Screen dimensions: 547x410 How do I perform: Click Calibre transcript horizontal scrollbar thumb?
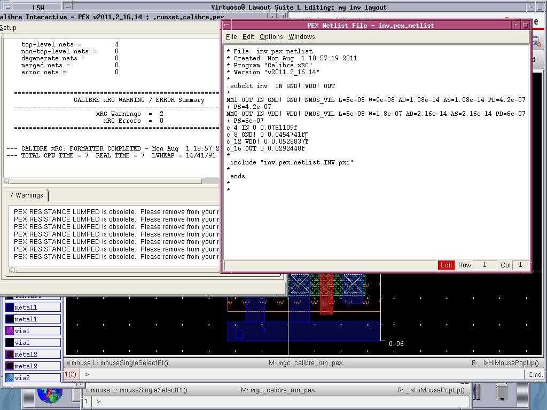click(x=106, y=181)
